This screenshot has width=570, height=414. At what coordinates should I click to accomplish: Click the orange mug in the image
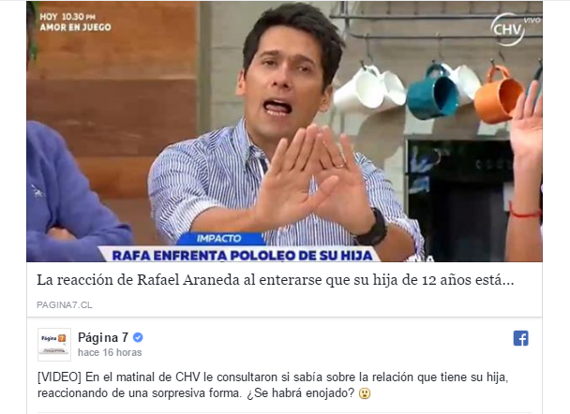pyautogui.click(x=499, y=94)
